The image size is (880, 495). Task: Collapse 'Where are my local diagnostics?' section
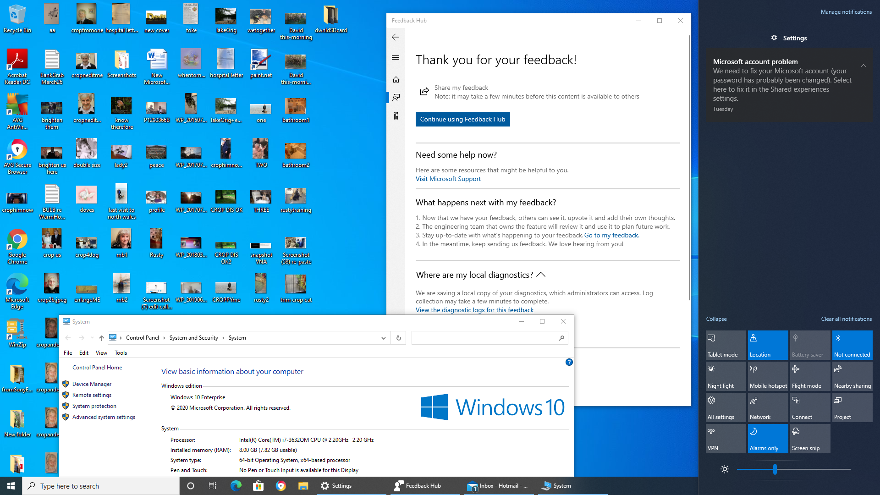541,275
